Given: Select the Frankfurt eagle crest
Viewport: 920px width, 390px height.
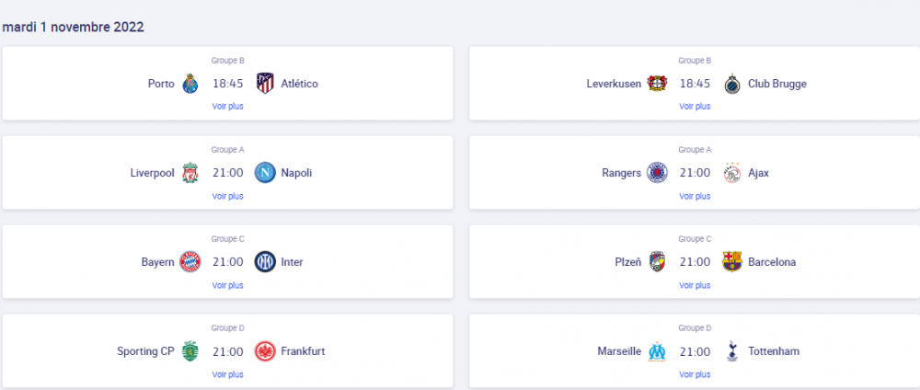Looking at the screenshot, I should point(265,351).
